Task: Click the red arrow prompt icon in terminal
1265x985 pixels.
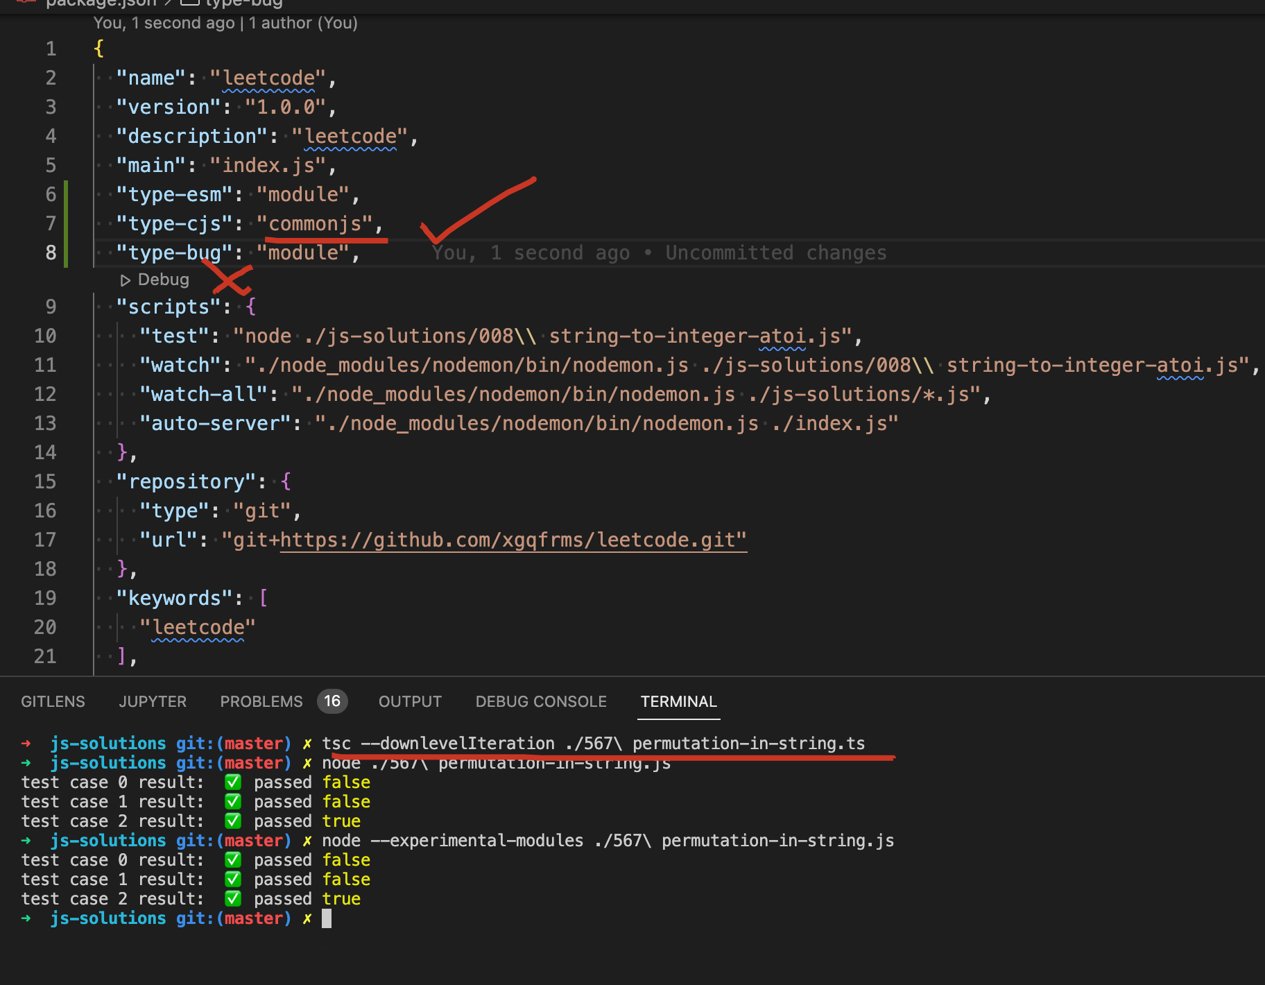Action: (26, 743)
